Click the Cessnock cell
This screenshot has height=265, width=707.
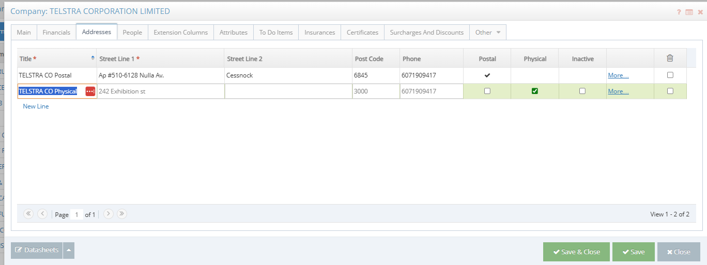288,75
